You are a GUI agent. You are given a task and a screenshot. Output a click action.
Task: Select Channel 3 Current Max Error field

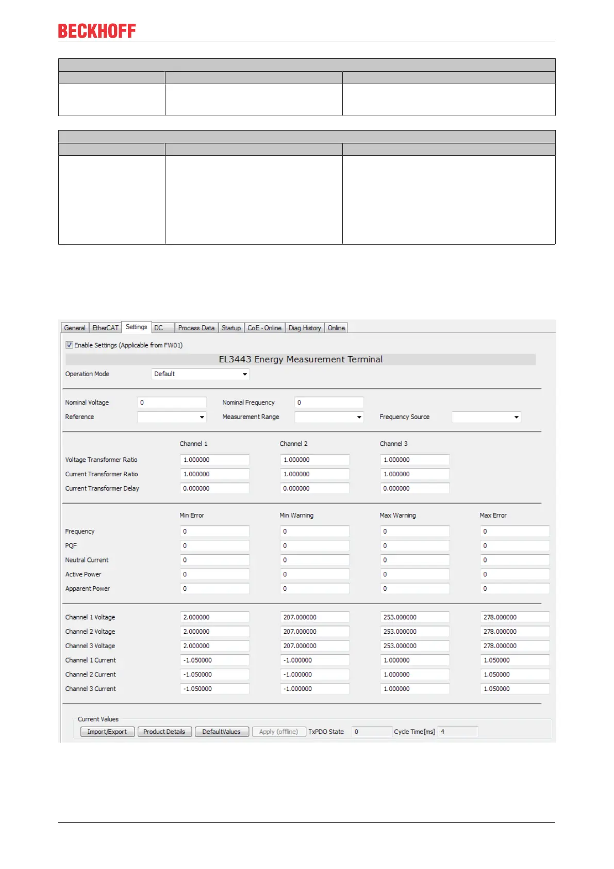coord(515,689)
